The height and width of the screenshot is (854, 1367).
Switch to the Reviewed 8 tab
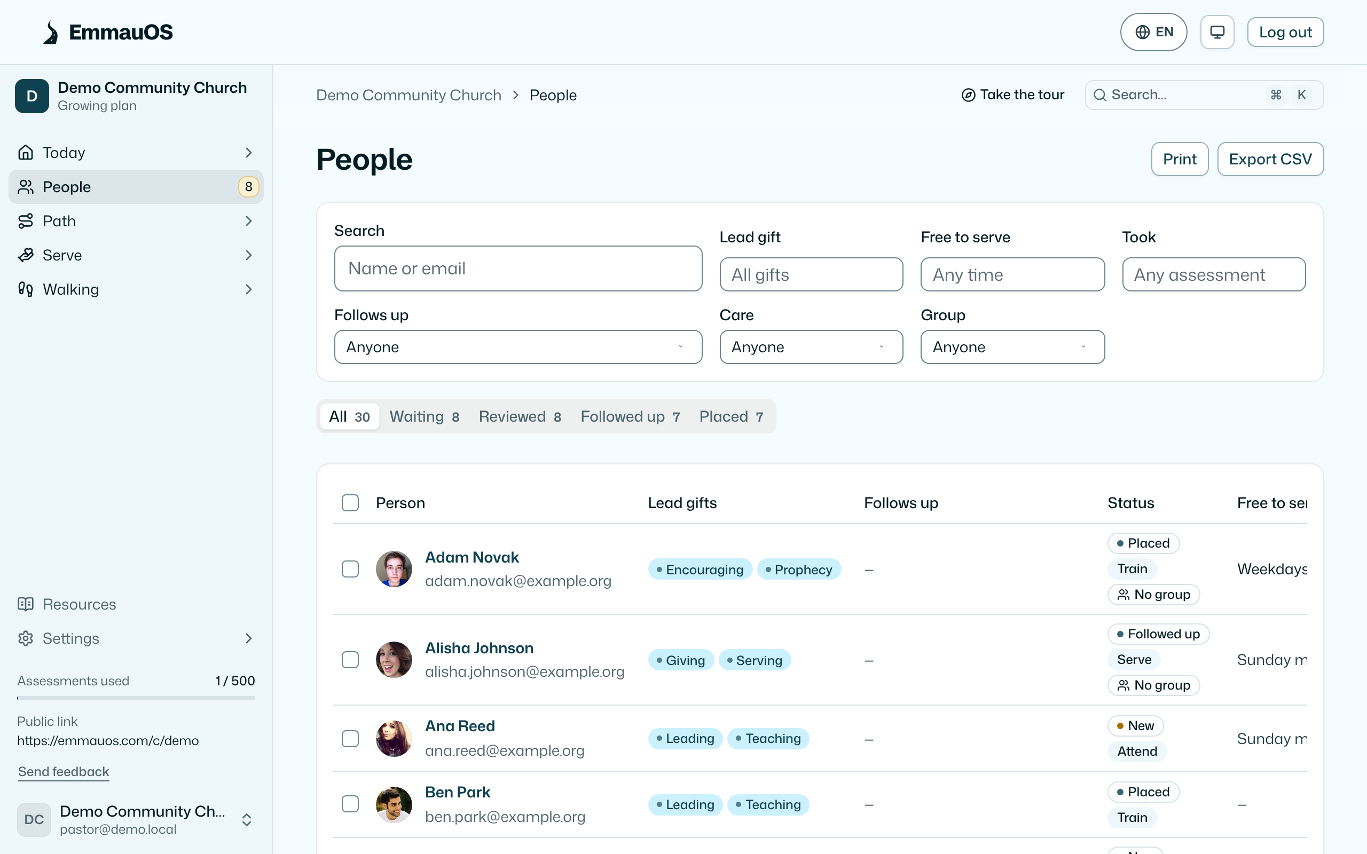point(520,417)
